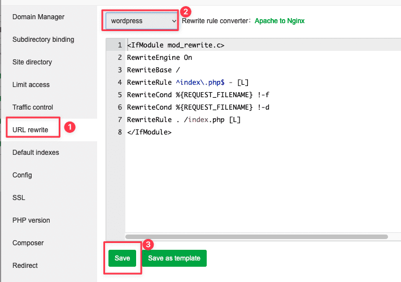The height and width of the screenshot is (282, 401).
Task: Click line number 4 in the gutter
Action: pyautogui.click(x=120, y=83)
